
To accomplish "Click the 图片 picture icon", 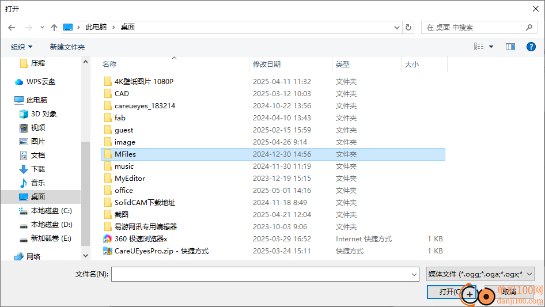I will (24, 142).
